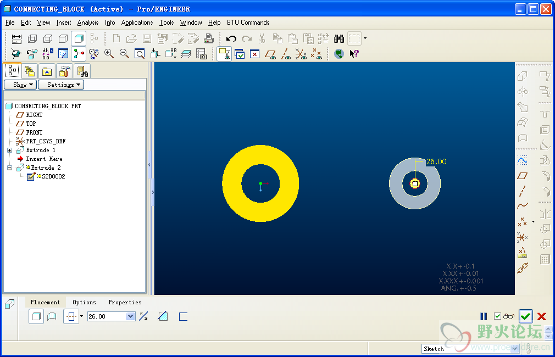This screenshot has height=357, width=555.
Task: Open the BTU Commands menu
Action: pyautogui.click(x=248, y=23)
